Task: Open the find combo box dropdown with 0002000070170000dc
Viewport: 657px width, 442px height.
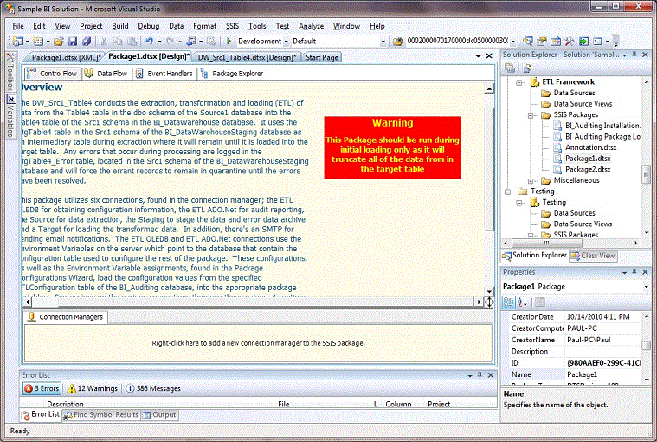Action: click(512, 42)
